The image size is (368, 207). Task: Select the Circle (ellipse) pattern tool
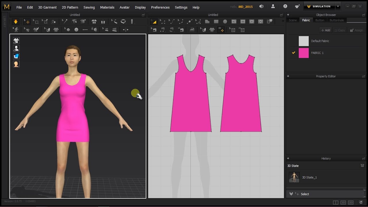[x=225, y=22]
